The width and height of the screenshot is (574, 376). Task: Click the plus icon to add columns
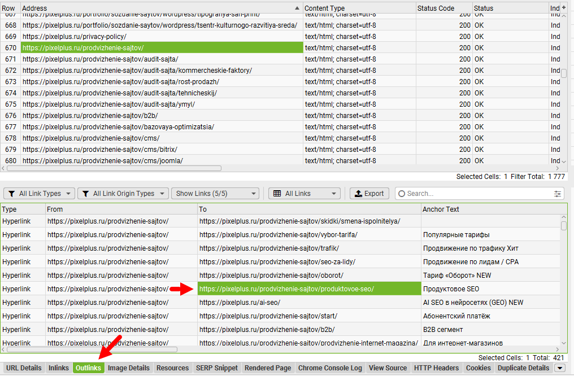coord(563,8)
